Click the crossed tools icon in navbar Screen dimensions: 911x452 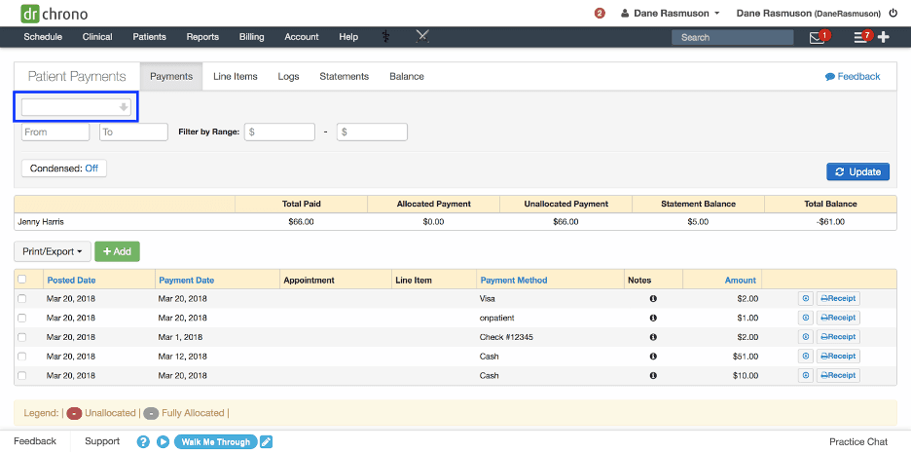422,37
